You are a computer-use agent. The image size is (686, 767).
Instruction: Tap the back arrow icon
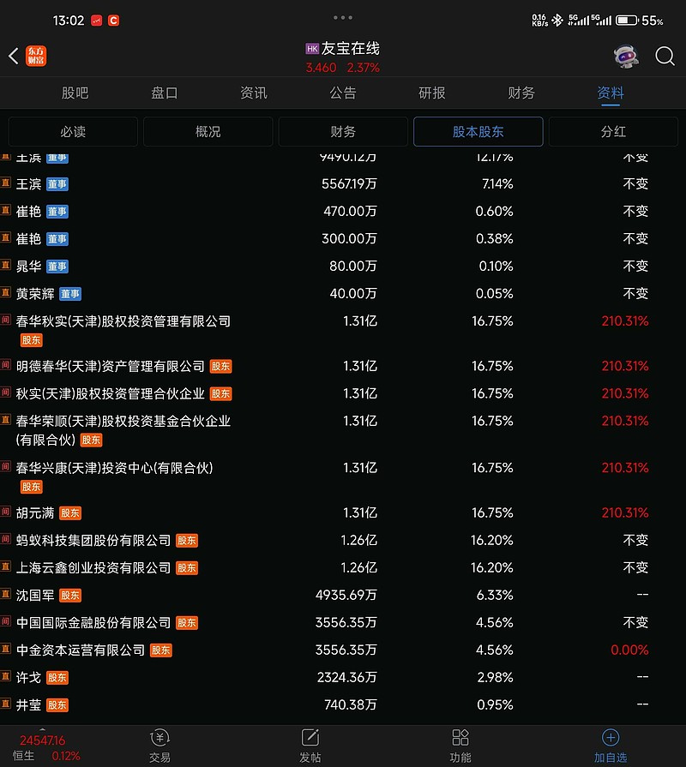(x=14, y=56)
